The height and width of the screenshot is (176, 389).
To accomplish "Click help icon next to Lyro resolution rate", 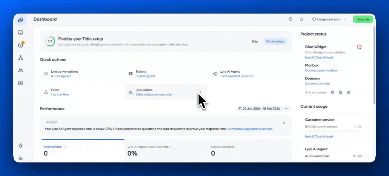I will click(x=171, y=147).
